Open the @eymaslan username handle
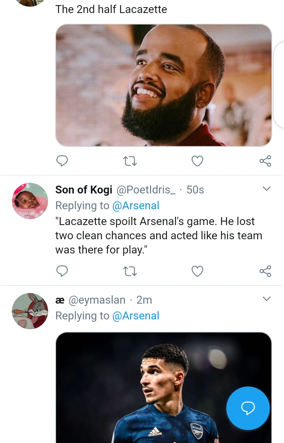 click(x=97, y=300)
